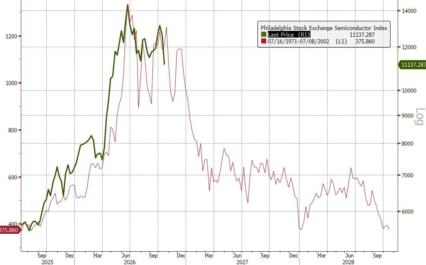Click the 14000 right axis label

click(x=409, y=11)
